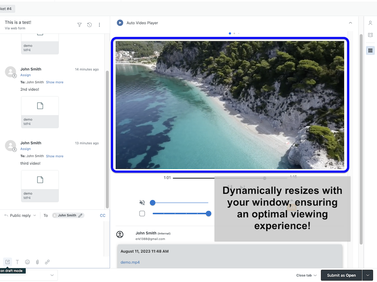Show more recipients on 2nd video comment
Screen dimensions: 377x282
[x=54, y=82]
